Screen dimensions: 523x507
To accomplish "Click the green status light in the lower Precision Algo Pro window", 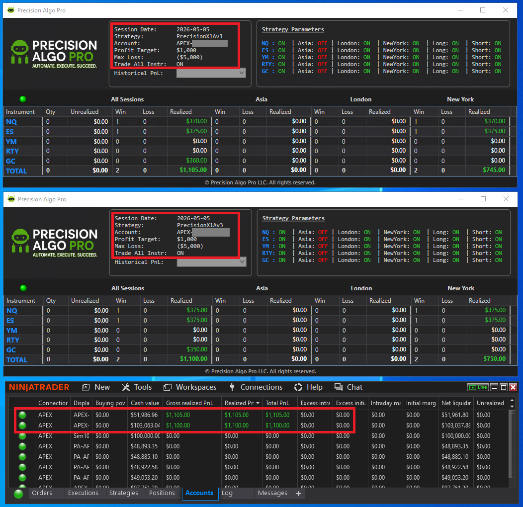I will [x=23, y=288].
